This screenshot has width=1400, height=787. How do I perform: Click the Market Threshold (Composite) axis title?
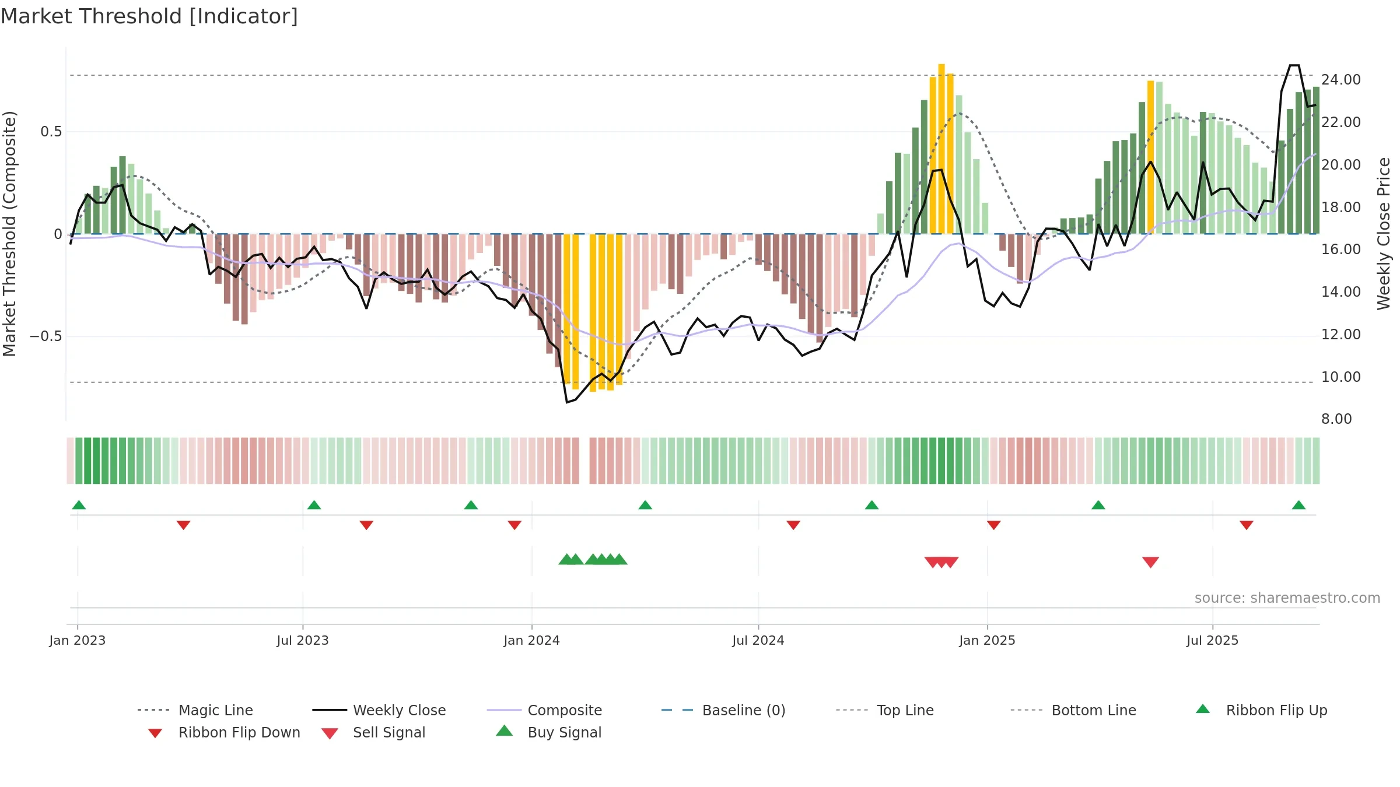pos(9,233)
